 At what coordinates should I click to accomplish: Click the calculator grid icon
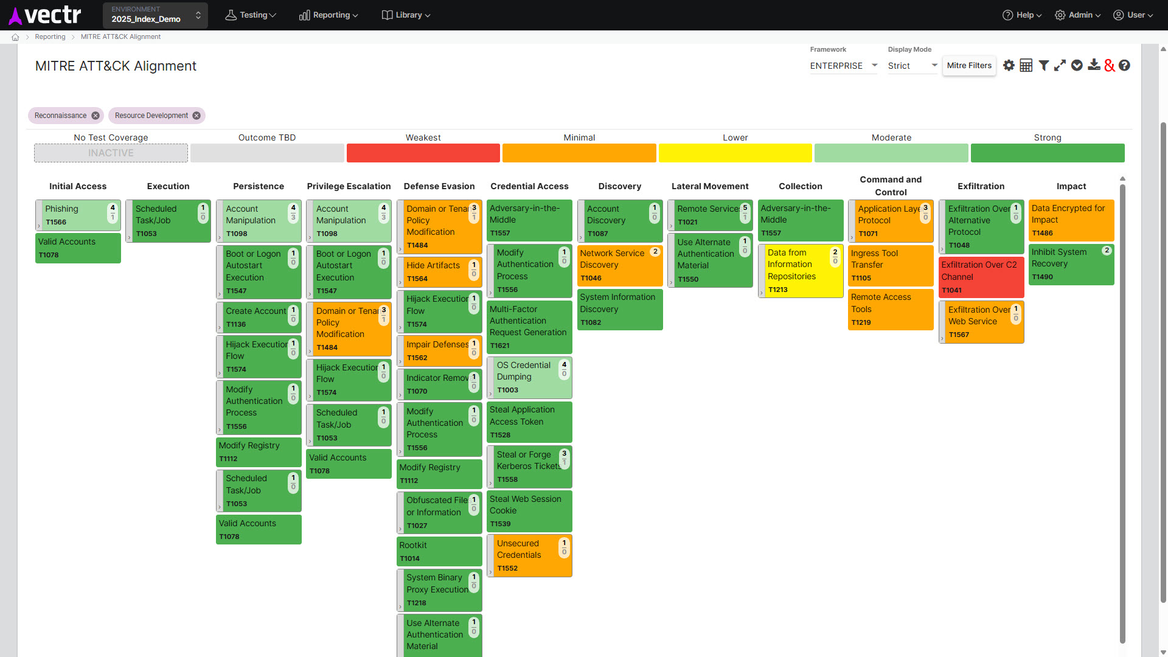(x=1026, y=66)
